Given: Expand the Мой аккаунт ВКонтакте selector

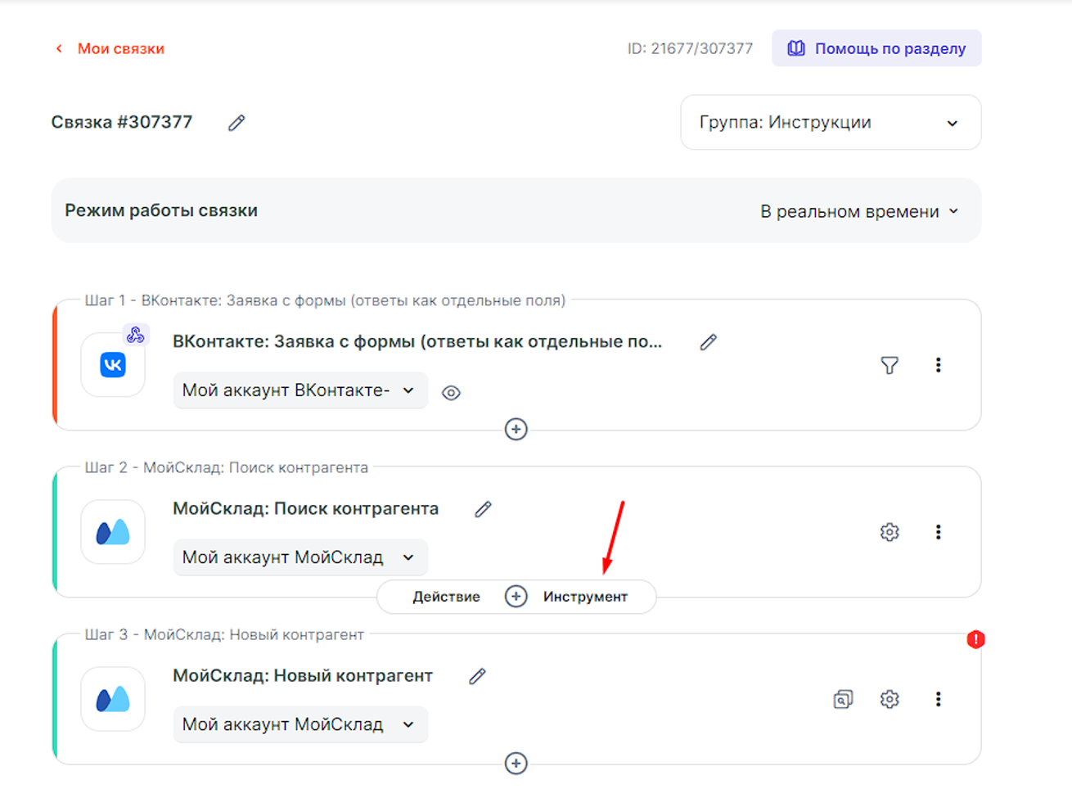Looking at the screenshot, I should click(300, 390).
